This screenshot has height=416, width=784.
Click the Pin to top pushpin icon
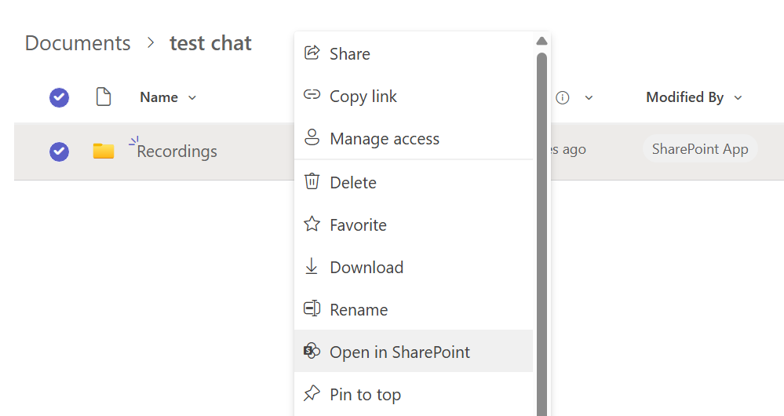click(x=312, y=394)
